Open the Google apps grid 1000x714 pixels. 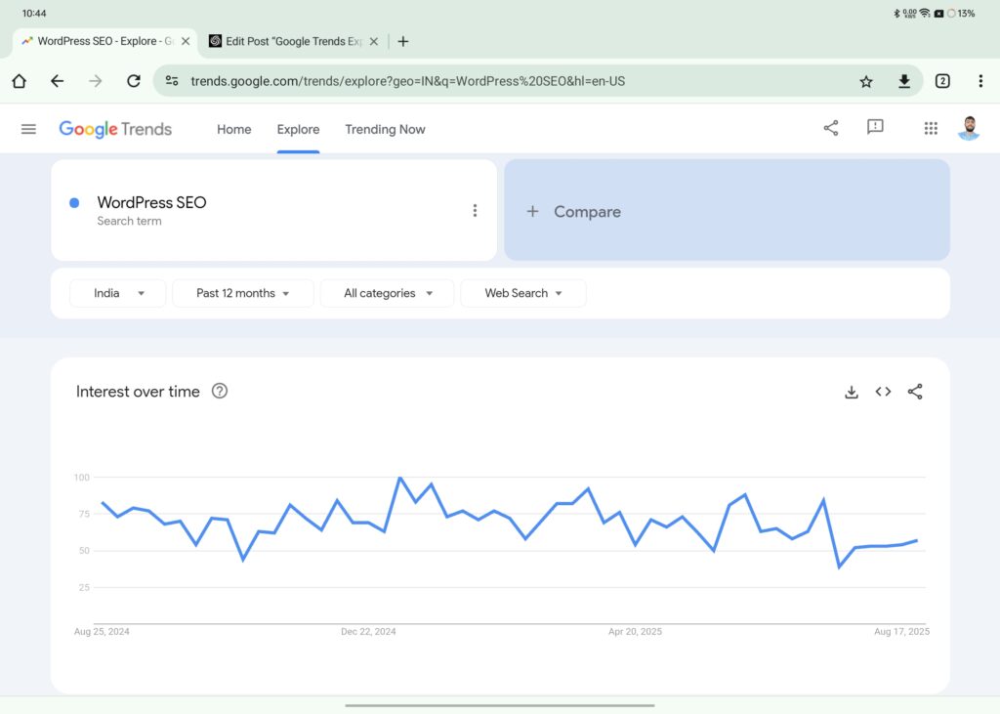pyautogui.click(x=931, y=128)
